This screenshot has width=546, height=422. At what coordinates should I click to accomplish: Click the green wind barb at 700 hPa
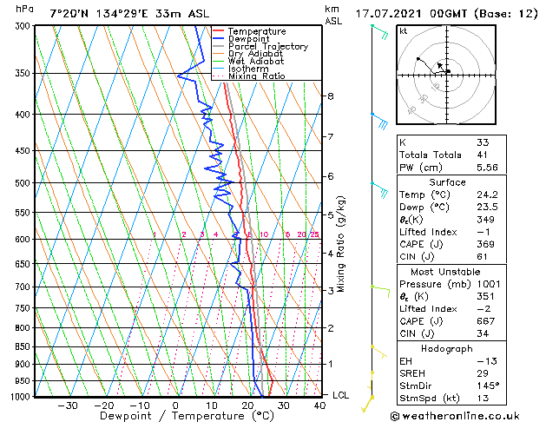380,291
